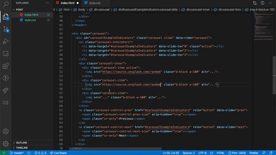Change language mode from HTML
The height and width of the screenshot is (155, 276).
coord(220,153)
